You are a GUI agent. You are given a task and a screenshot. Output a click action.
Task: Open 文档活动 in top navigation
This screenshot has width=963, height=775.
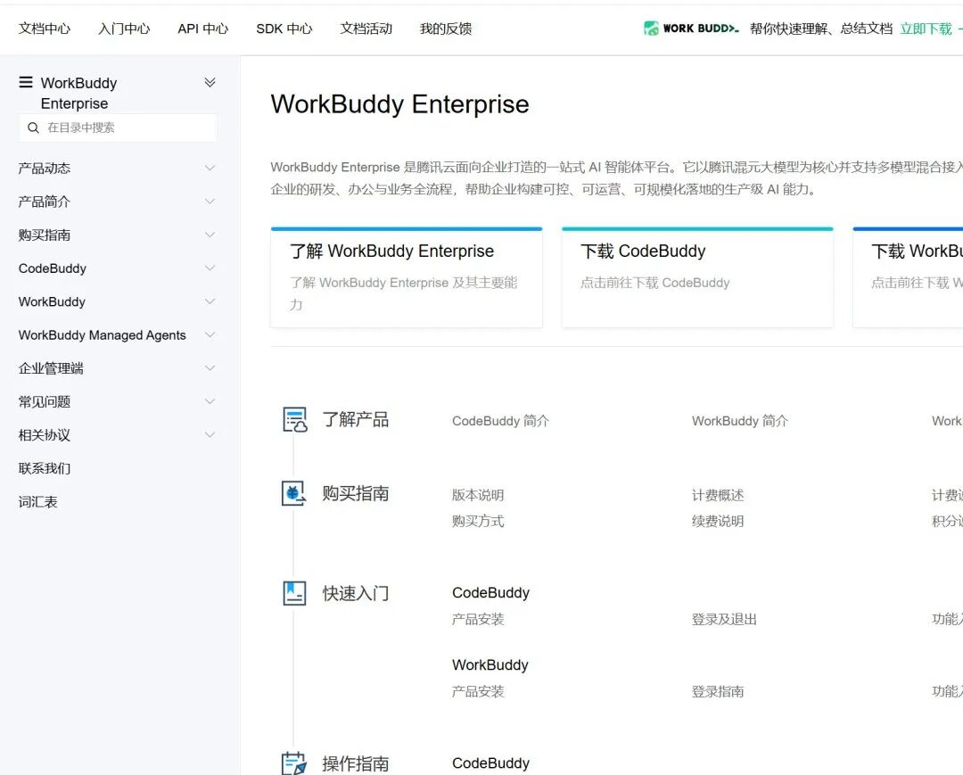366,29
